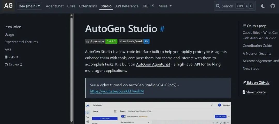This screenshot has width=279, height=124.
Task: Jump to Next Steps section
Action: 251,68
